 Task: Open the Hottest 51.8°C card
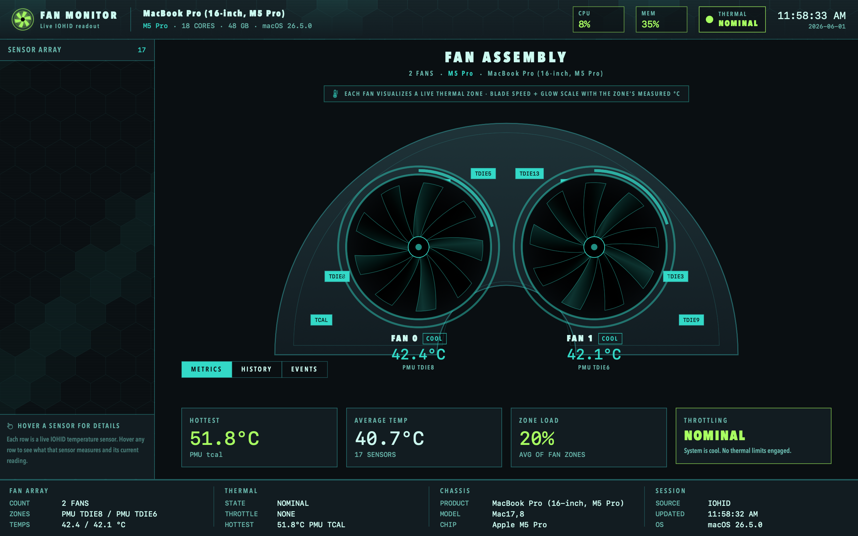click(259, 438)
